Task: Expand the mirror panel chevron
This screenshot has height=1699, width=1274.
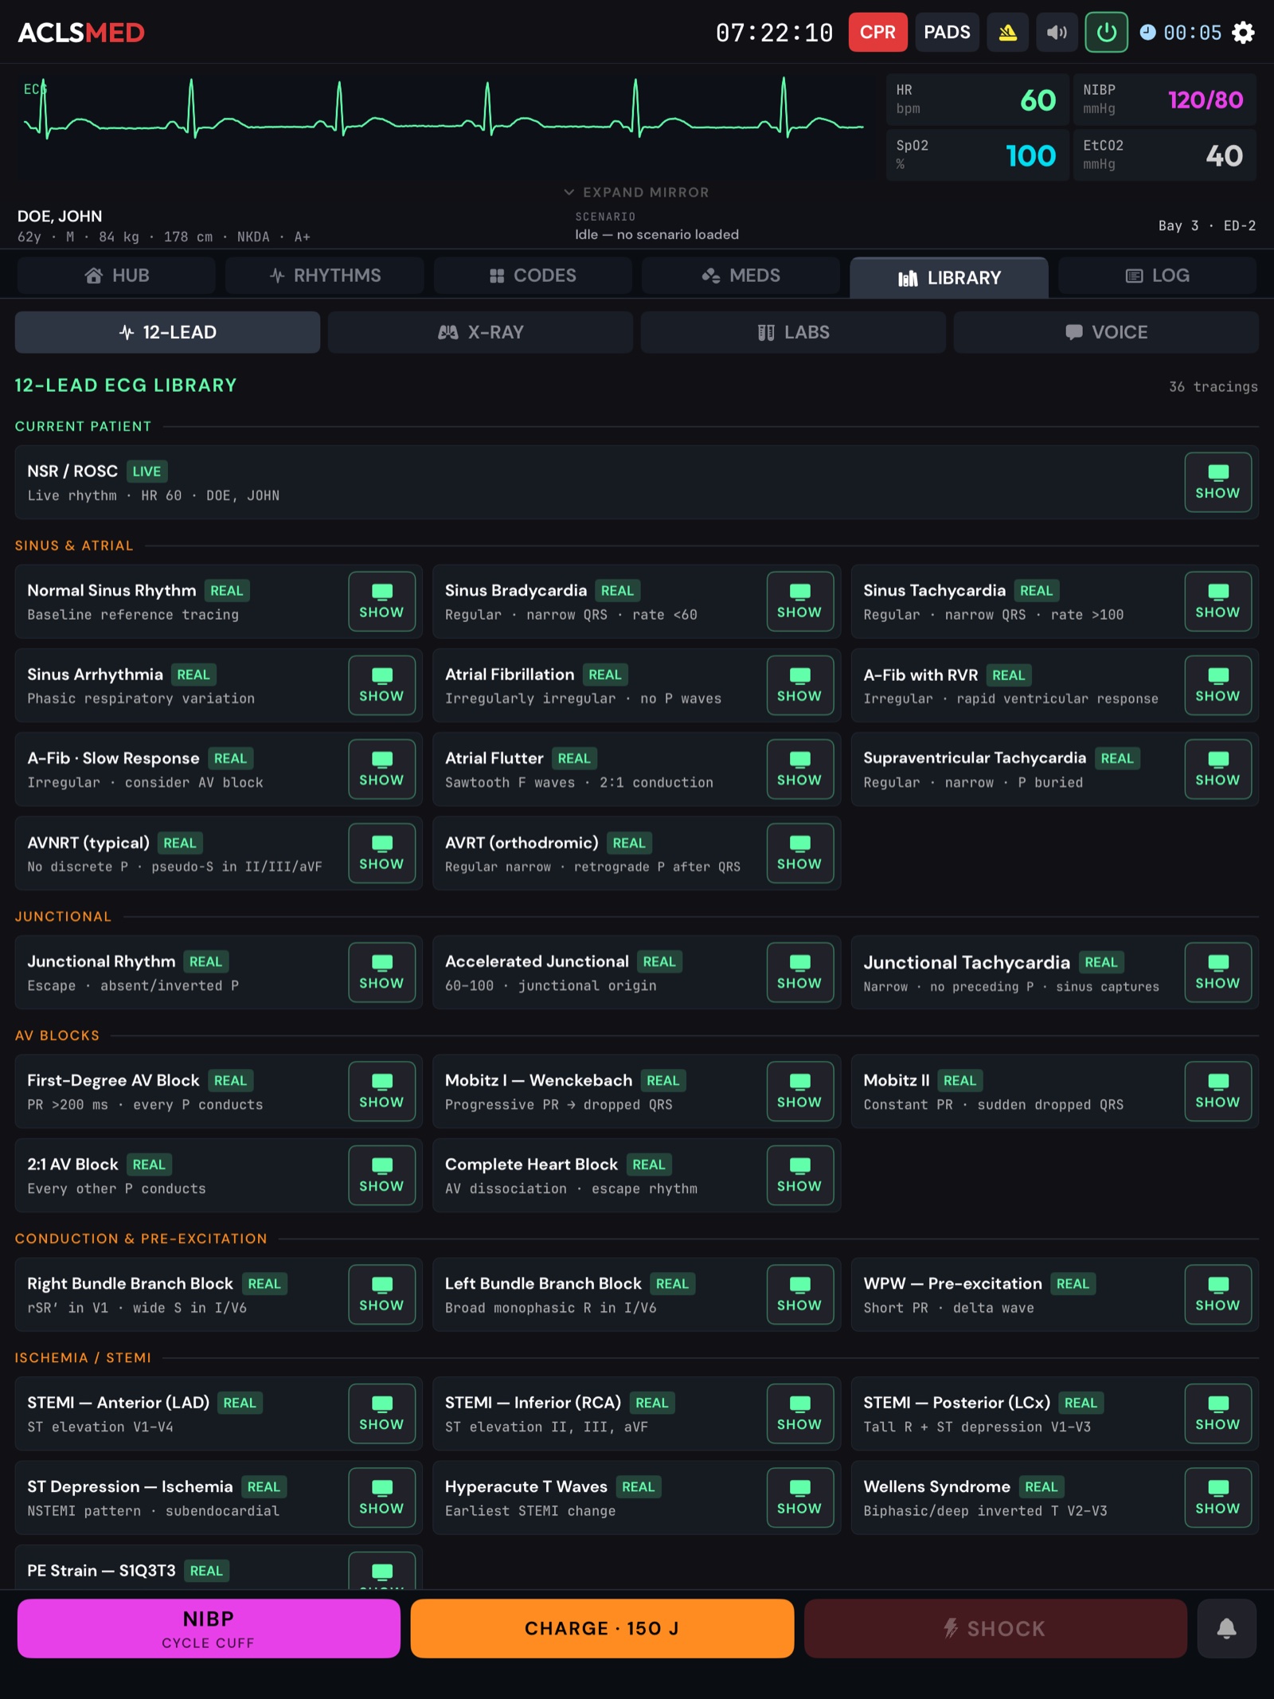Action: (569, 192)
